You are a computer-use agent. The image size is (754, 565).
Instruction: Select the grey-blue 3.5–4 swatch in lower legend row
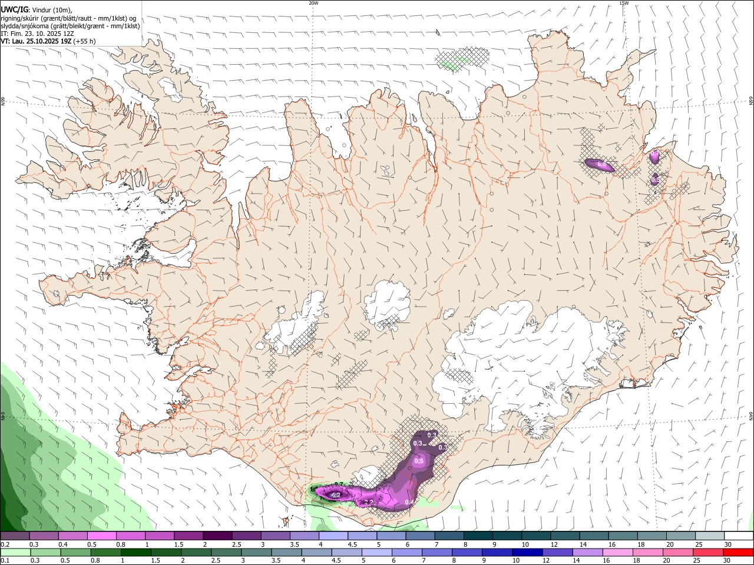(x=286, y=552)
